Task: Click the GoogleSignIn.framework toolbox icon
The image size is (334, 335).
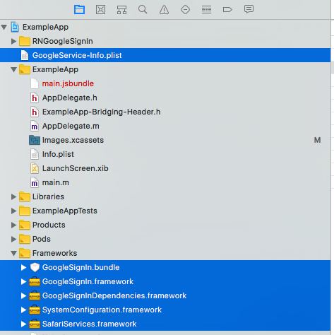Action: pyautogui.click(x=35, y=281)
